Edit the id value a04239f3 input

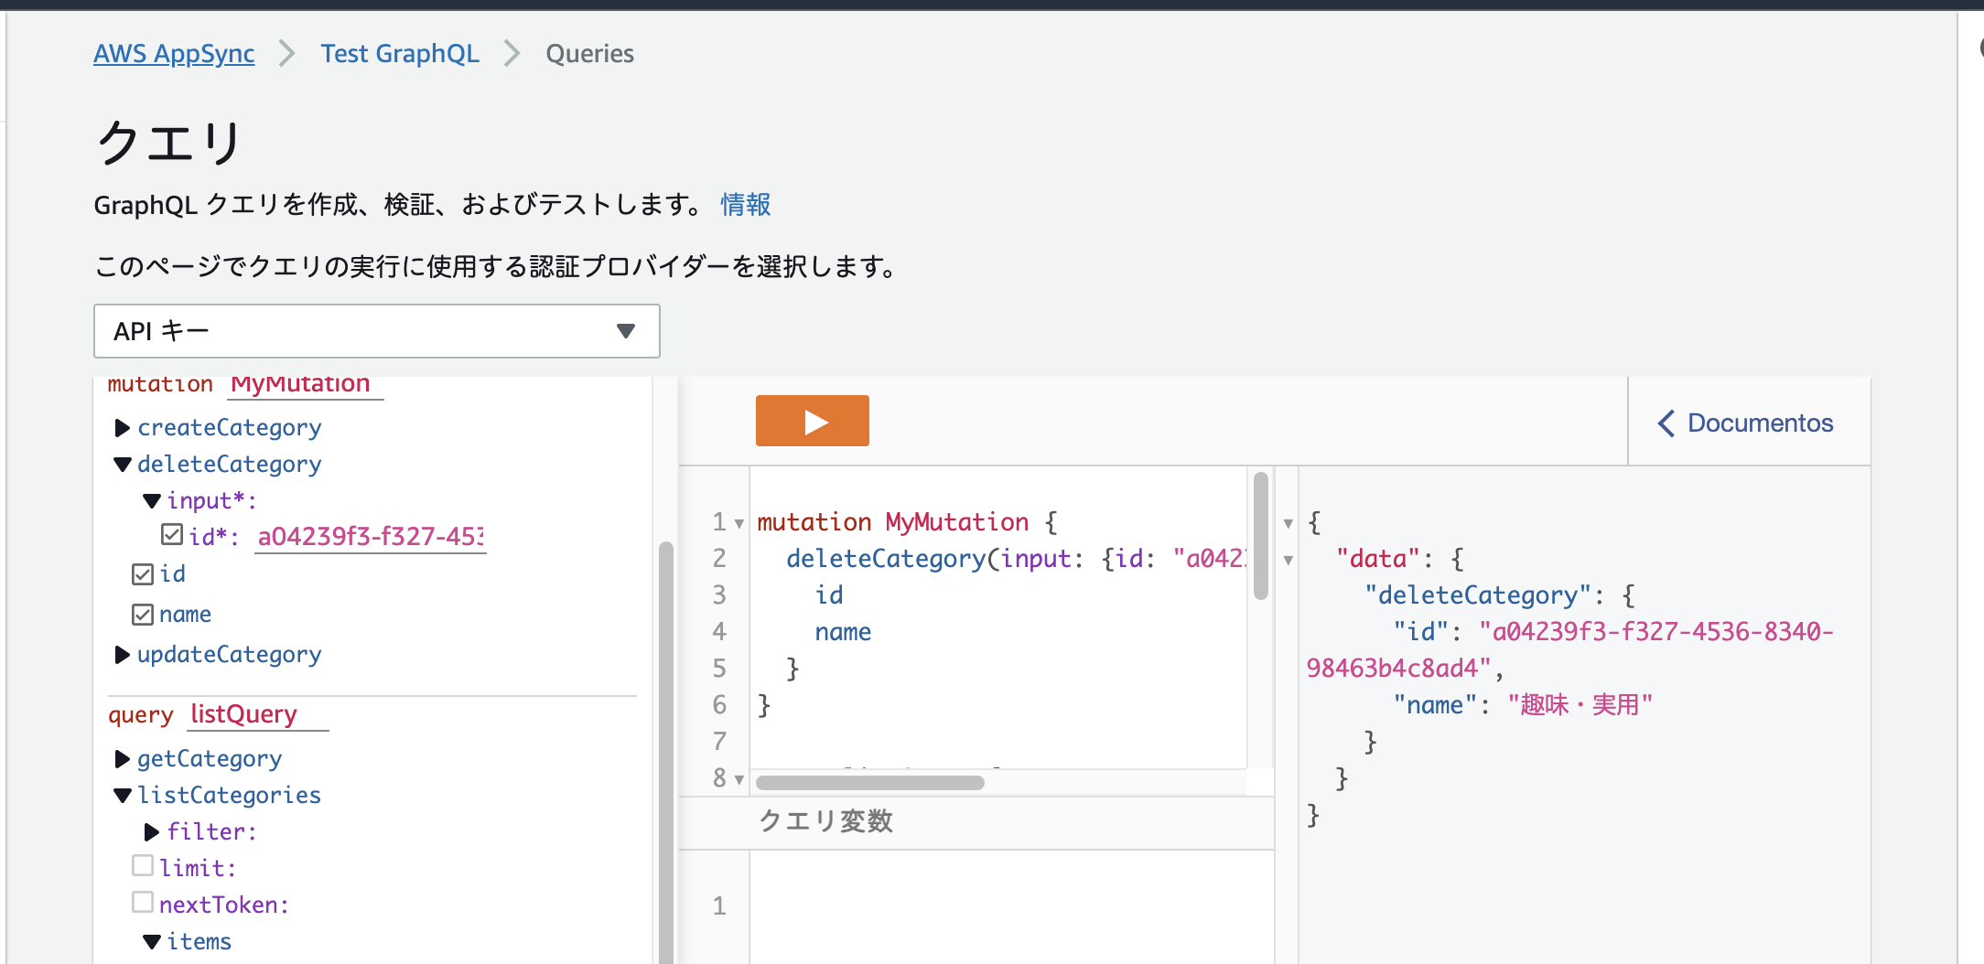point(371,537)
